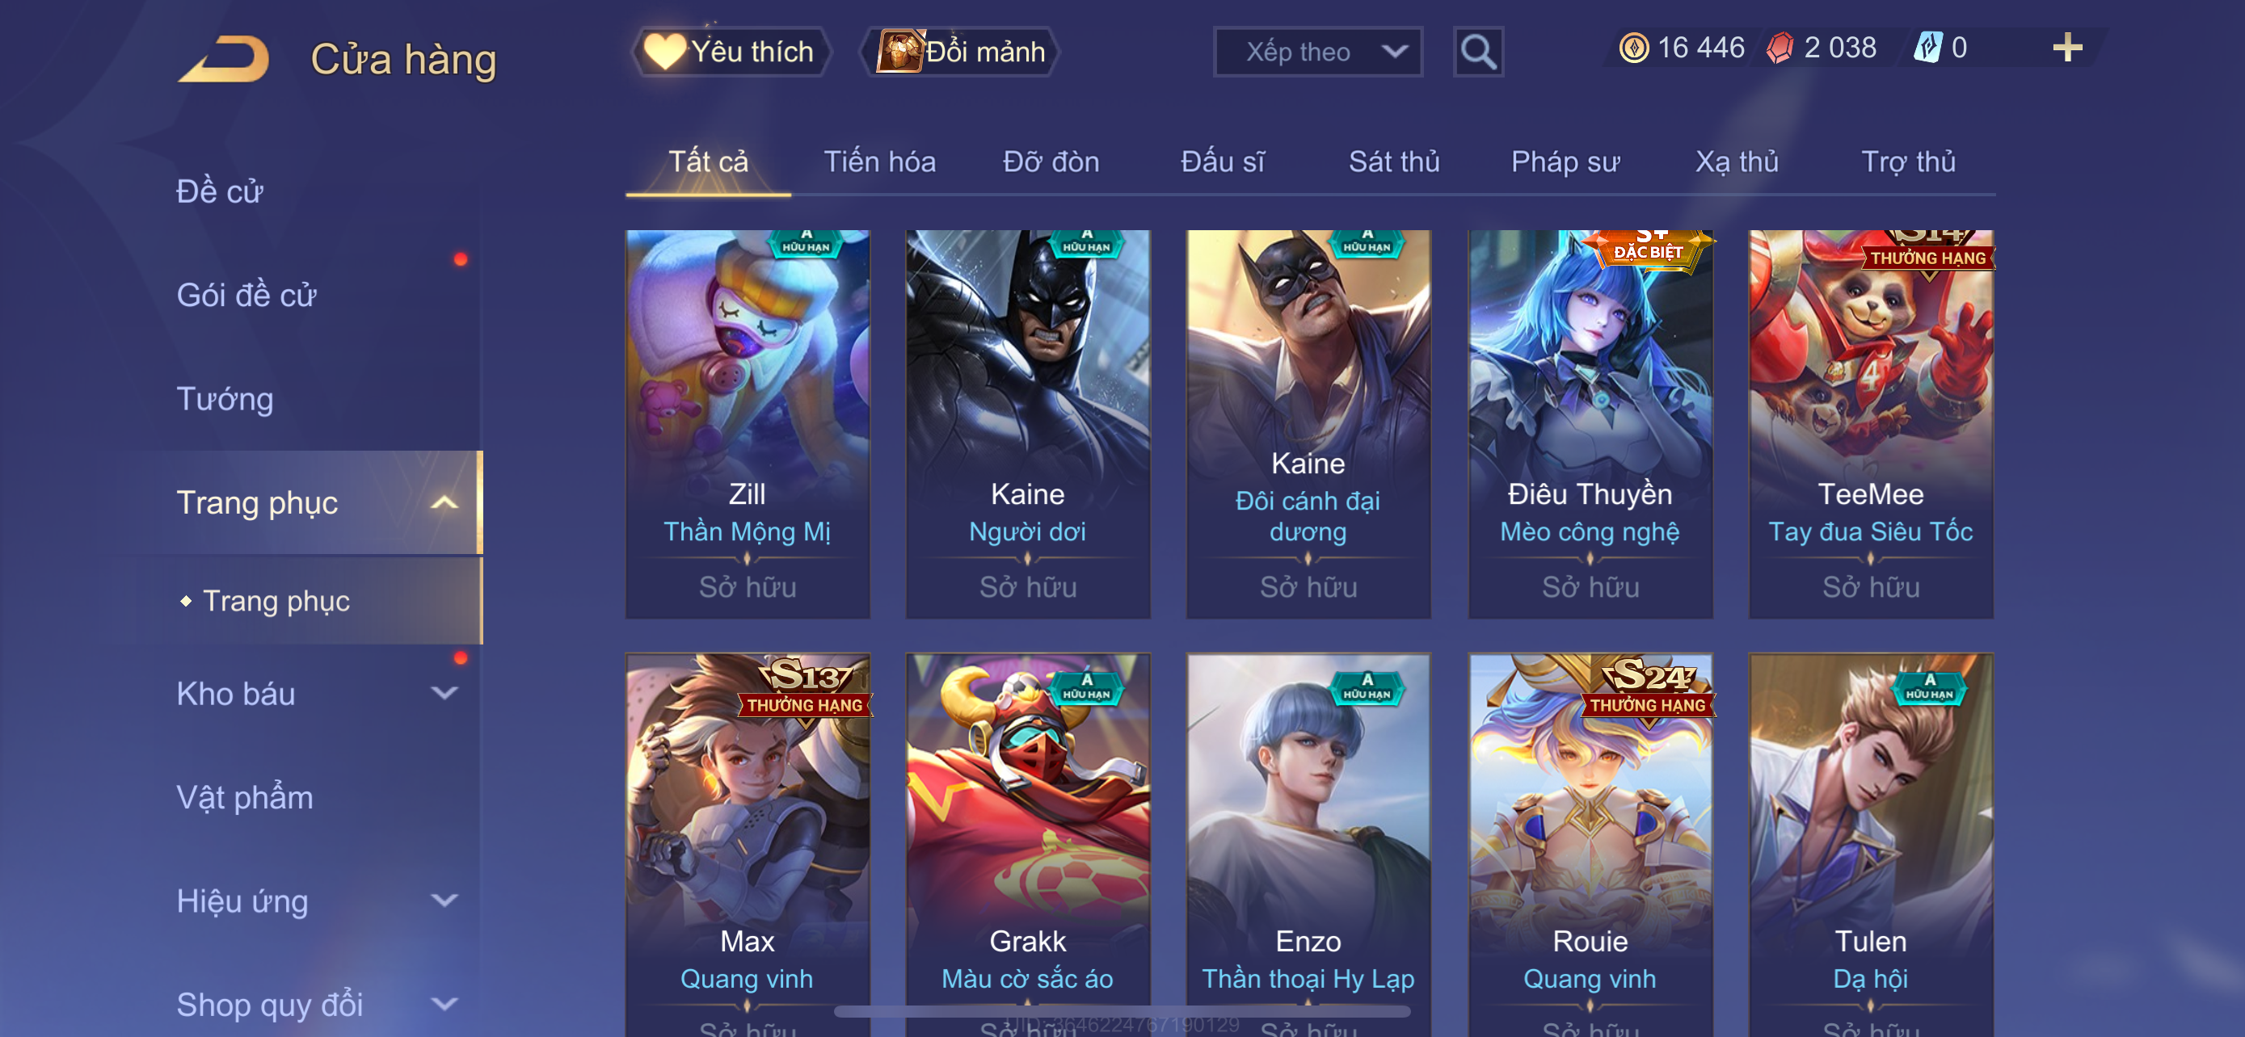2245x1037 pixels.
Task: Click the blue voucher ticket icon
Action: pyautogui.click(x=1927, y=48)
